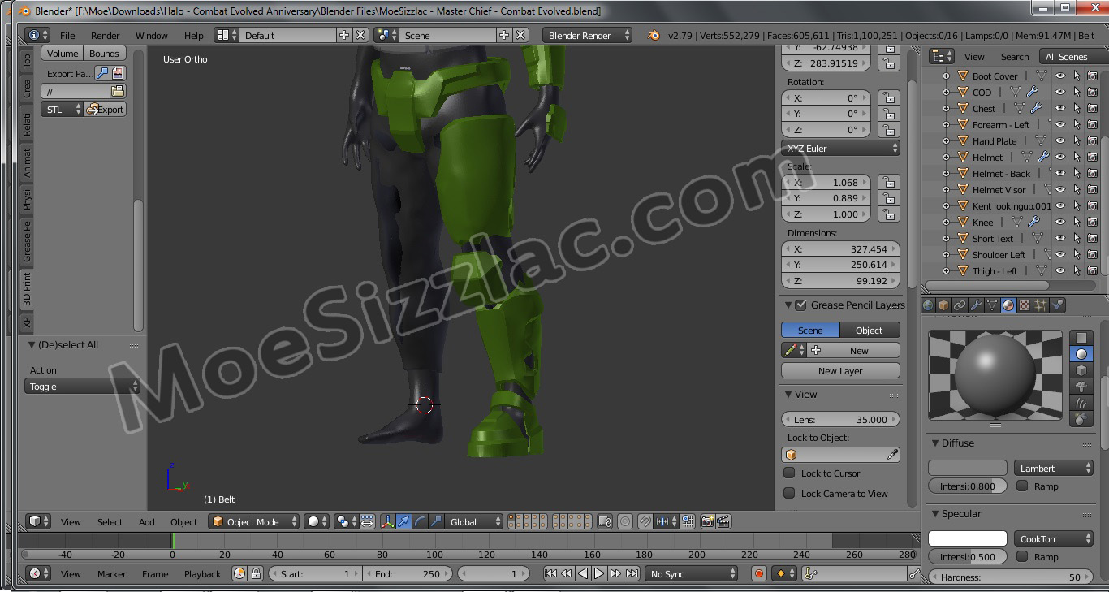Open the World properties globe tab

click(929, 305)
